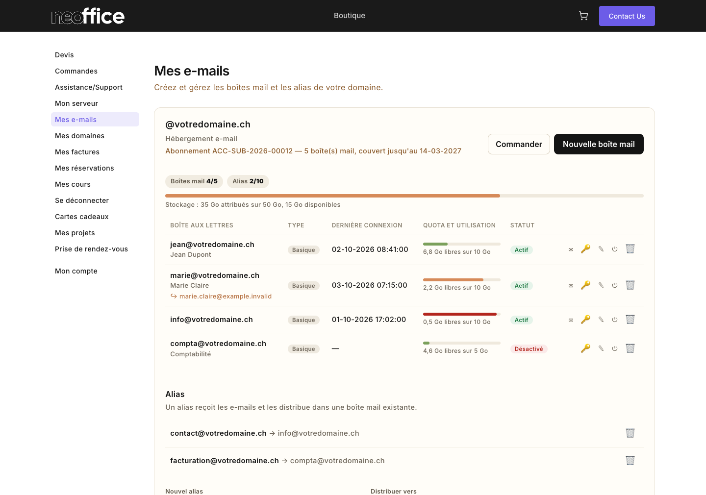
Task: Open the shopping cart icon
Action: point(583,16)
